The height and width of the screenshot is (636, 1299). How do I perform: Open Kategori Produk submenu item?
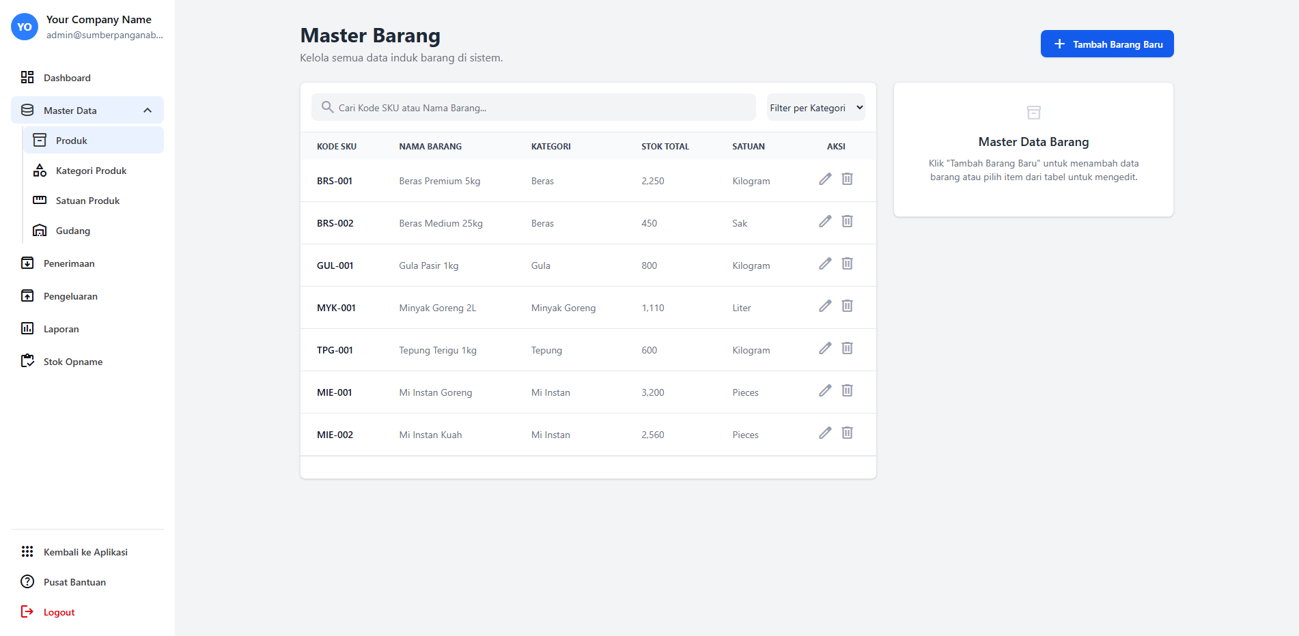pyautogui.click(x=91, y=171)
